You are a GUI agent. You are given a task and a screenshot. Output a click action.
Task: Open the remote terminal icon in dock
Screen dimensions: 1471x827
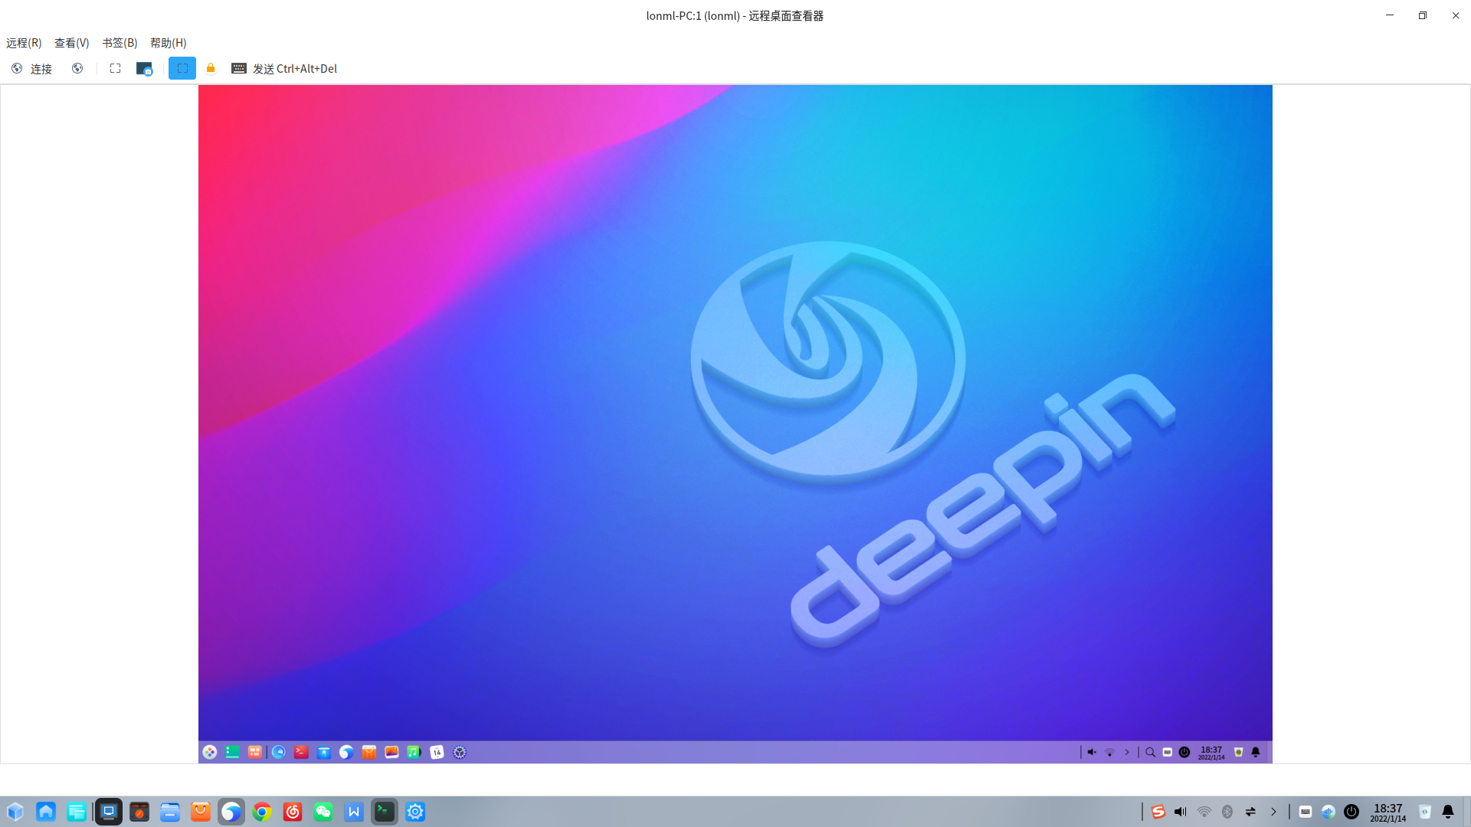(301, 753)
